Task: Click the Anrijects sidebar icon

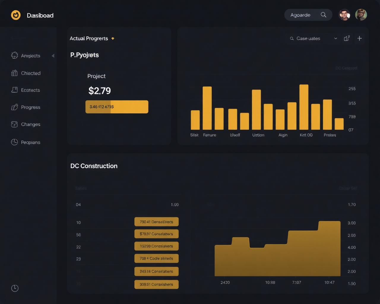Action: [14, 55]
